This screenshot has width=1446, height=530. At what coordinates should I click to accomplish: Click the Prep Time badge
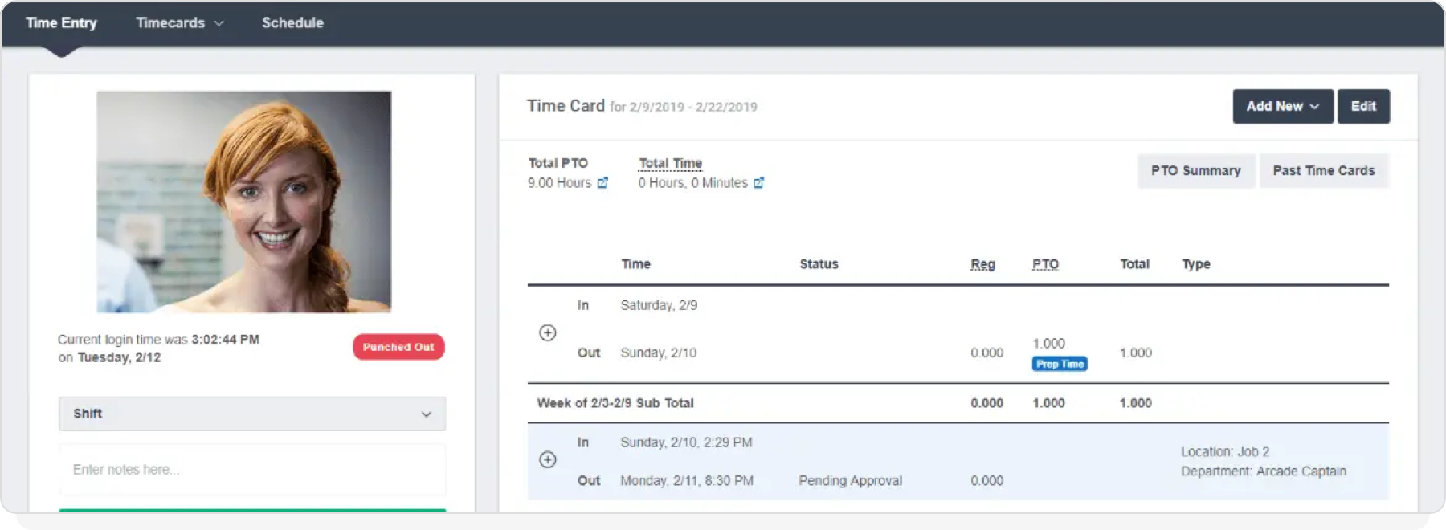(1060, 364)
